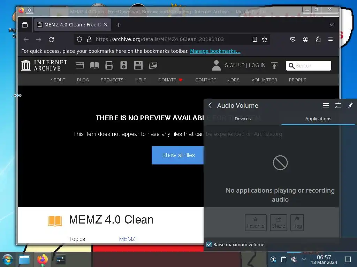Open the PEOPLE menu item
357x267 pixels.
click(297, 80)
